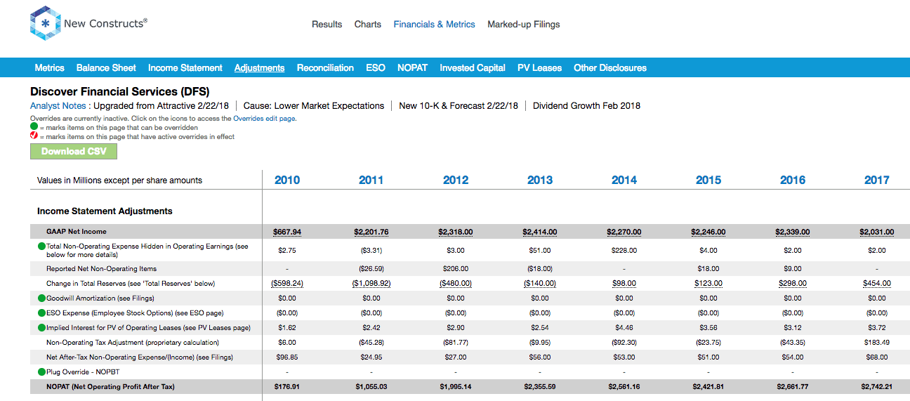The width and height of the screenshot is (910, 401).
Task: Click the red checkmark active-overrides legend icon
Action: pyautogui.click(x=34, y=136)
